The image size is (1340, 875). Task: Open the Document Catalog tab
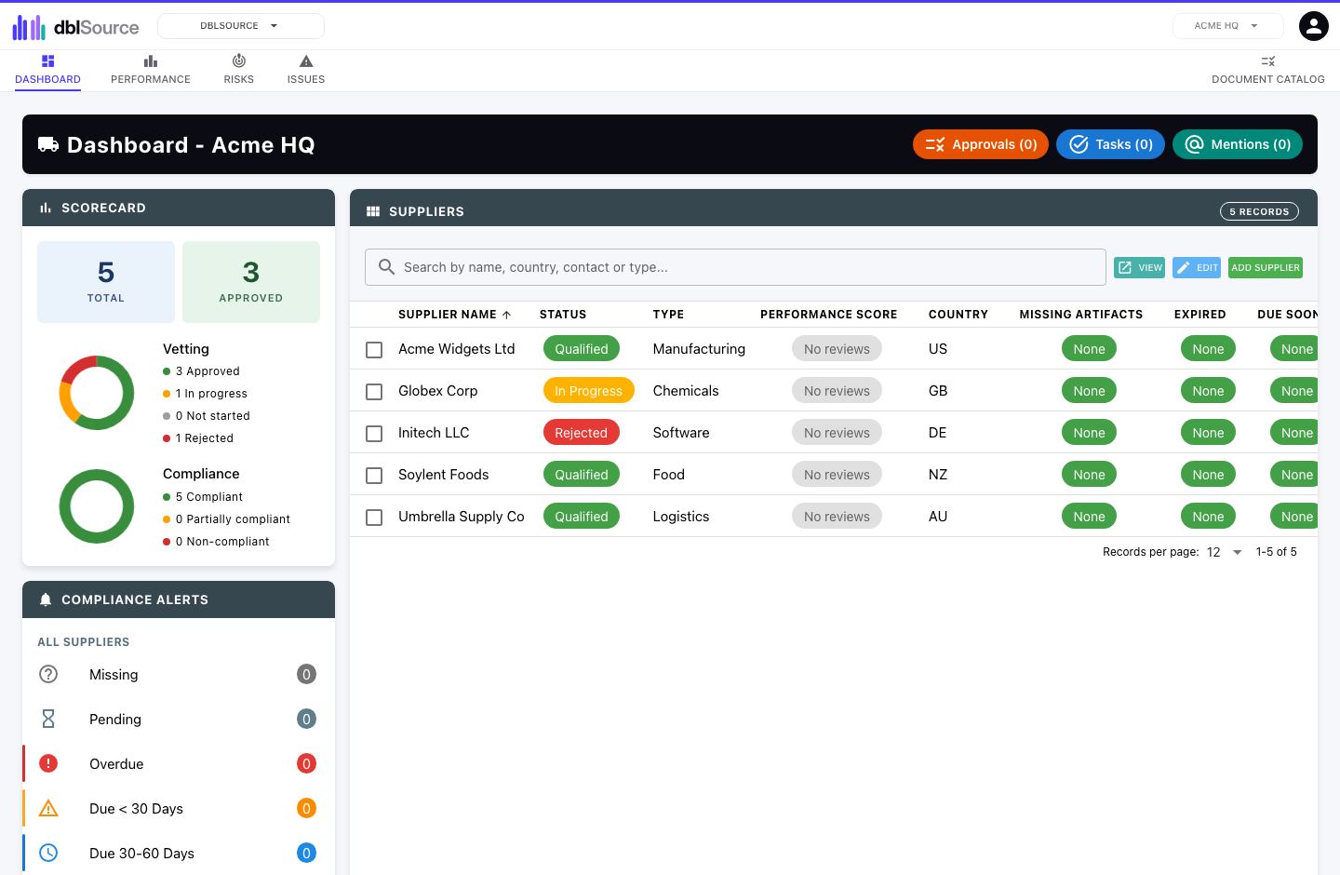(x=1268, y=71)
